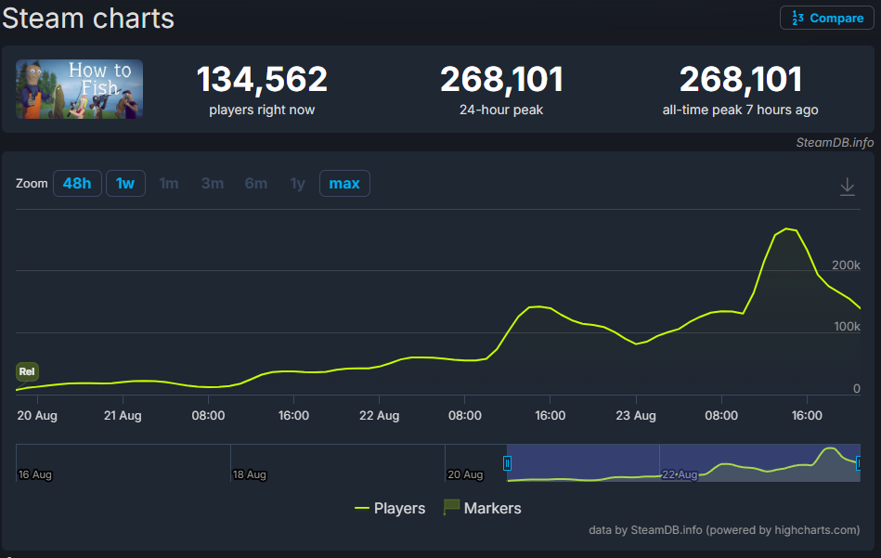Click the Rel release marker flag
This screenshot has width=881, height=558.
coord(27,371)
